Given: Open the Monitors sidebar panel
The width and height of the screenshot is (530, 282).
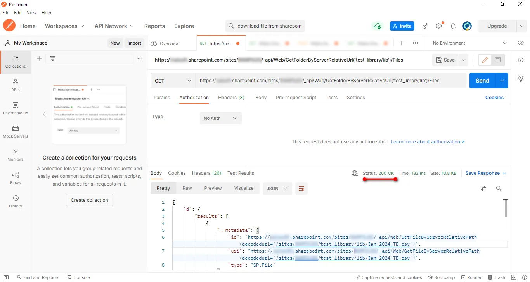Looking at the screenshot, I should 16,155.
